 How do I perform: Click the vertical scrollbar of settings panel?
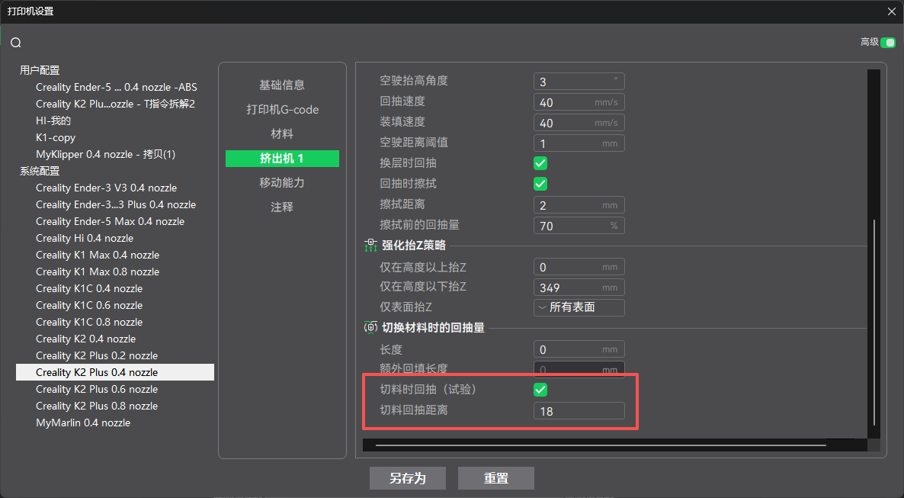pyautogui.click(x=874, y=320)
